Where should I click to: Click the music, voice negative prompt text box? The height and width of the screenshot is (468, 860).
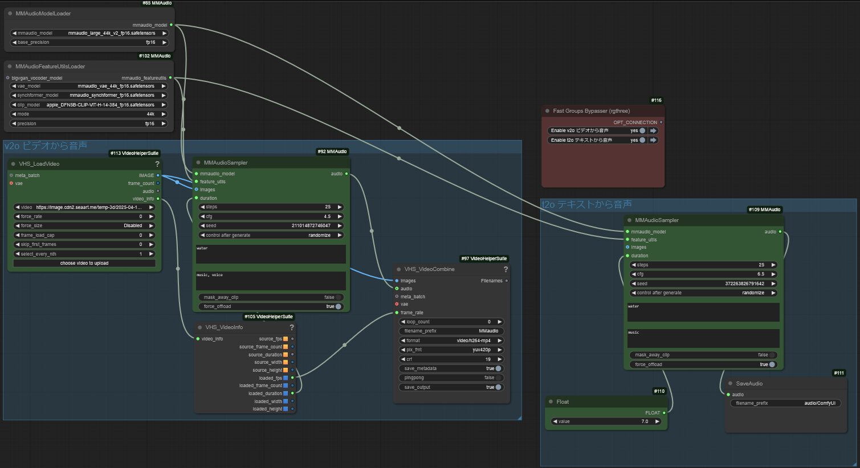pyautogui.click(x=271, y=281)
